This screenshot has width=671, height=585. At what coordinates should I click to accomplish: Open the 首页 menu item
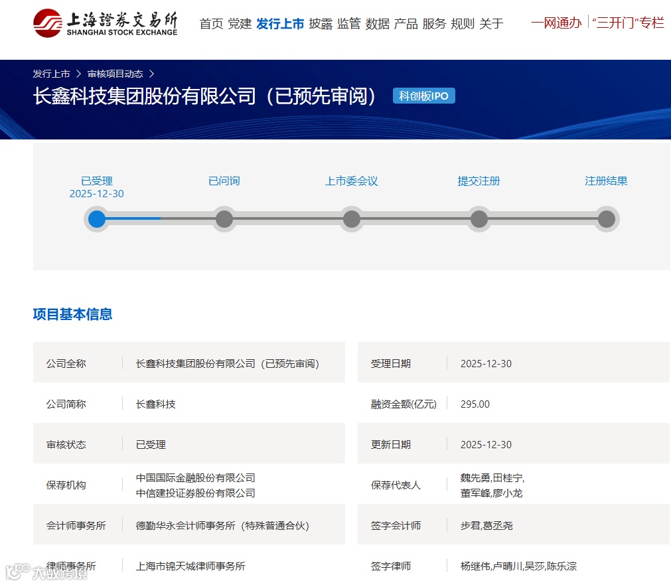212,23
